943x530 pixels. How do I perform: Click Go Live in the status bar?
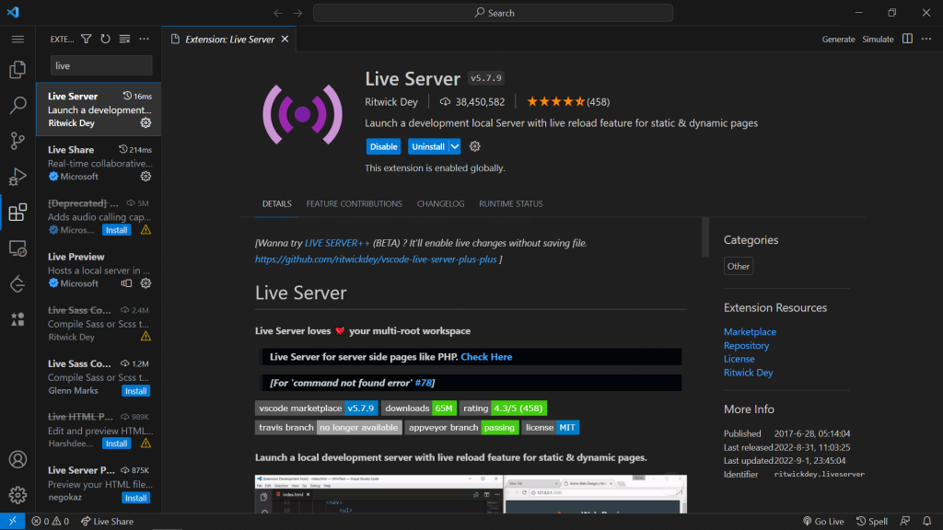pyautogui.click(x=822, y=521)
